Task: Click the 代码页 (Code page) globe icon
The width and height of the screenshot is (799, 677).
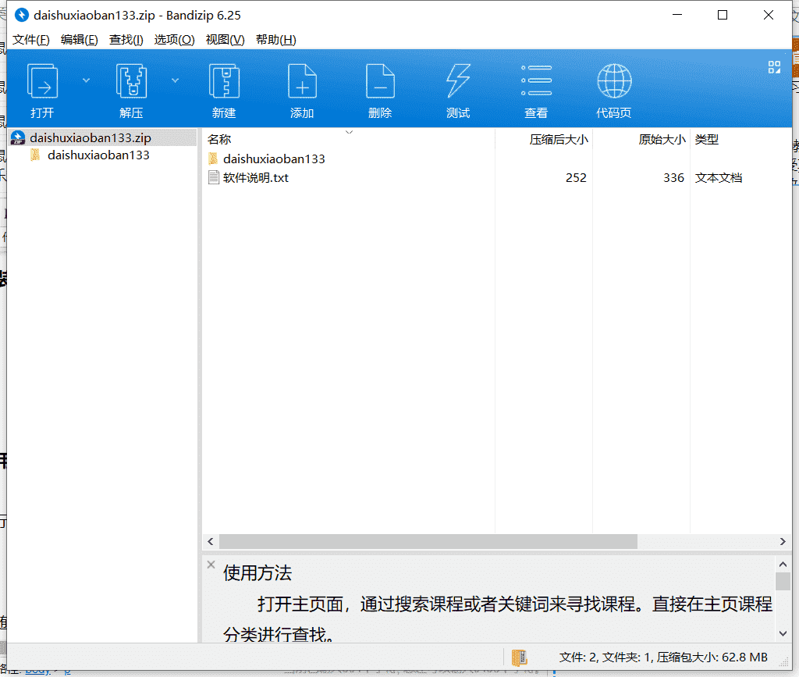Action: coord(614,81)
